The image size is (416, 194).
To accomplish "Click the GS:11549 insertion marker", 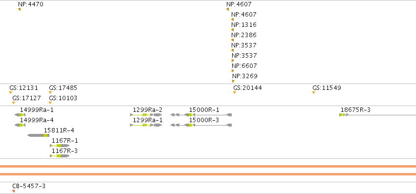I will [314, 93].
